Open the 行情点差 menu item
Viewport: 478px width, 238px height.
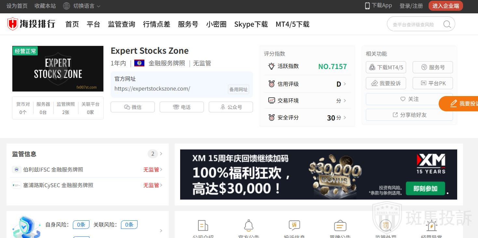click(157, 24)
